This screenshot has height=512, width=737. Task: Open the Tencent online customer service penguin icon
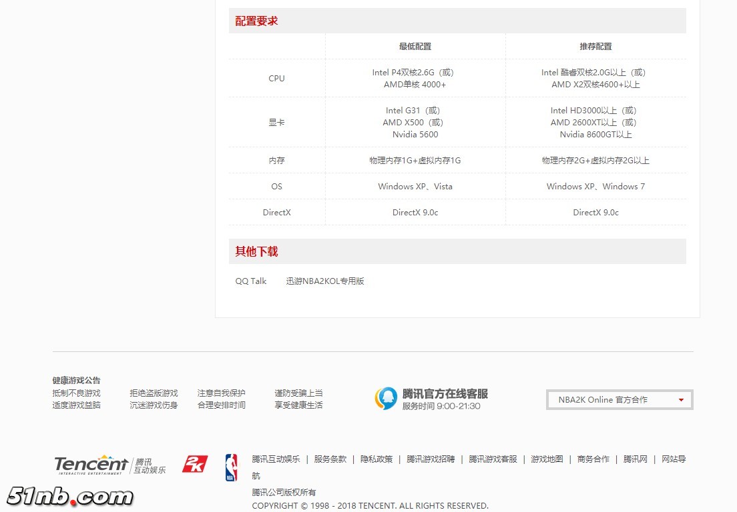click(385, 399)
